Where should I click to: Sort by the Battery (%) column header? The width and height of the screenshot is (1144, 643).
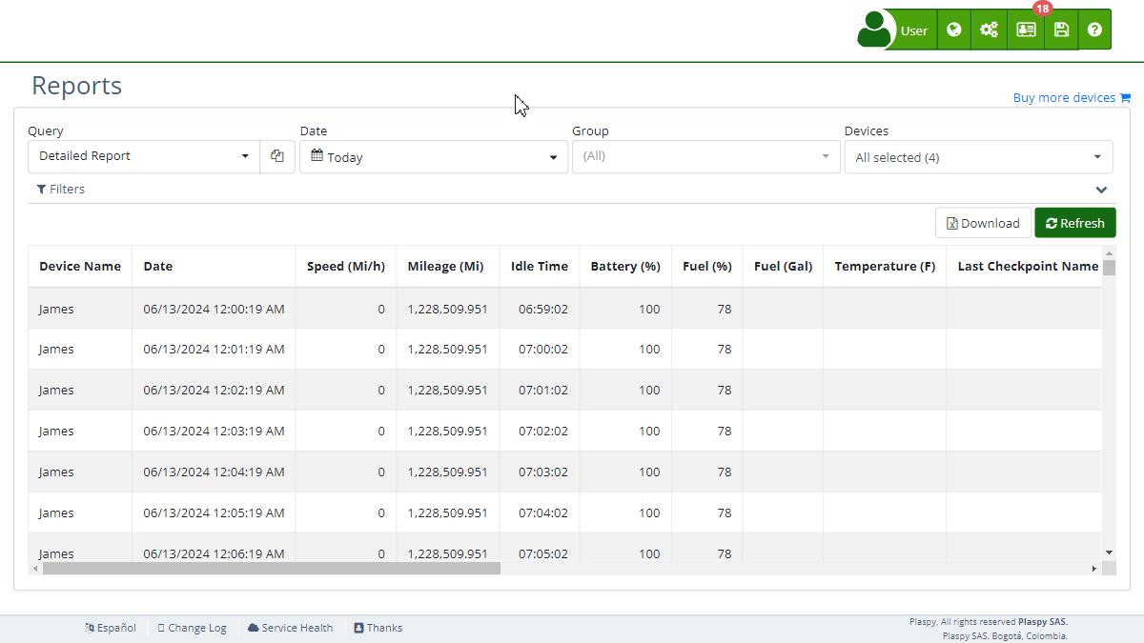click(x=624, y=267)
